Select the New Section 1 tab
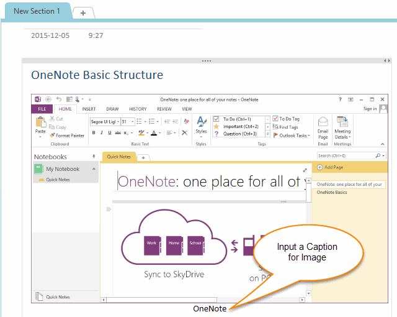 [37, 11]
